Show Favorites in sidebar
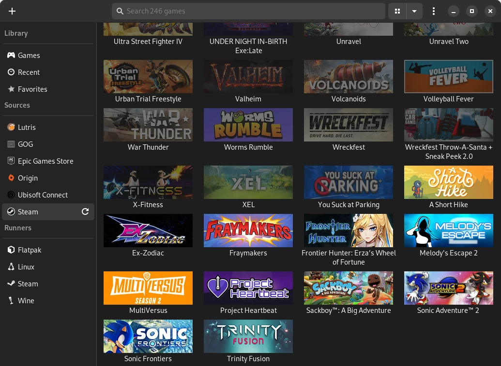The width and height of the screenshot is (501, 366). click(x=48, y=89)
